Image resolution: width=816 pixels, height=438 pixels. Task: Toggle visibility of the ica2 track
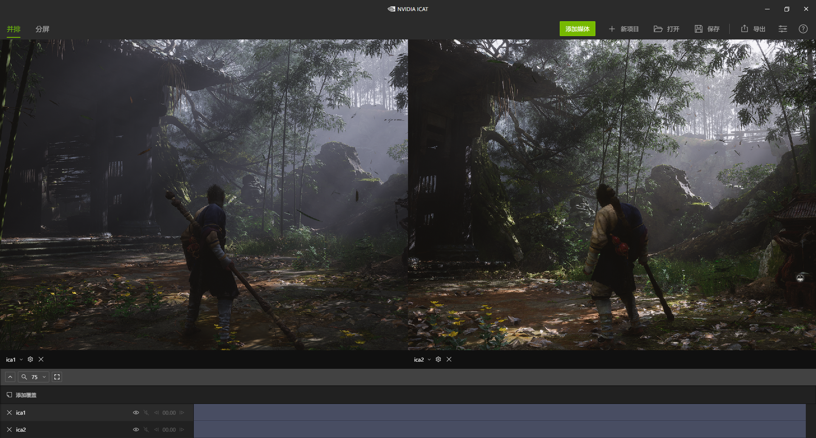[136, 429]
